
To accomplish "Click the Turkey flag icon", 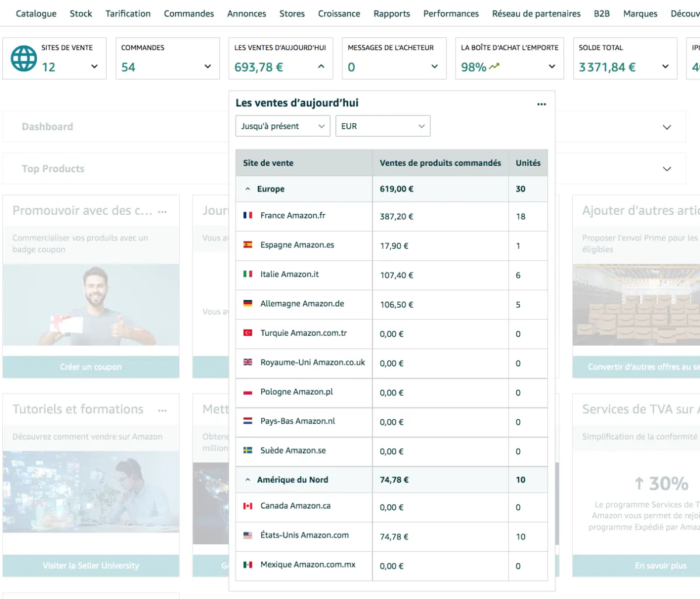I will coord(248,333).
